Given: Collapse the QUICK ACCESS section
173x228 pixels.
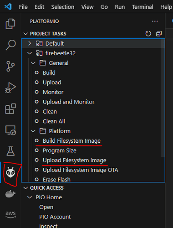Looking at the screenshot, I should (x=25, y=188).
